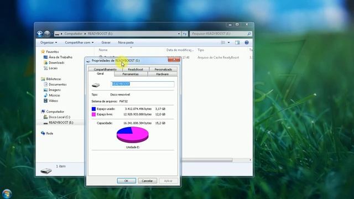Click READYBOOST (E:) in address breadcrumb
The height and width of the screenshot is (199, 354).
100,34
